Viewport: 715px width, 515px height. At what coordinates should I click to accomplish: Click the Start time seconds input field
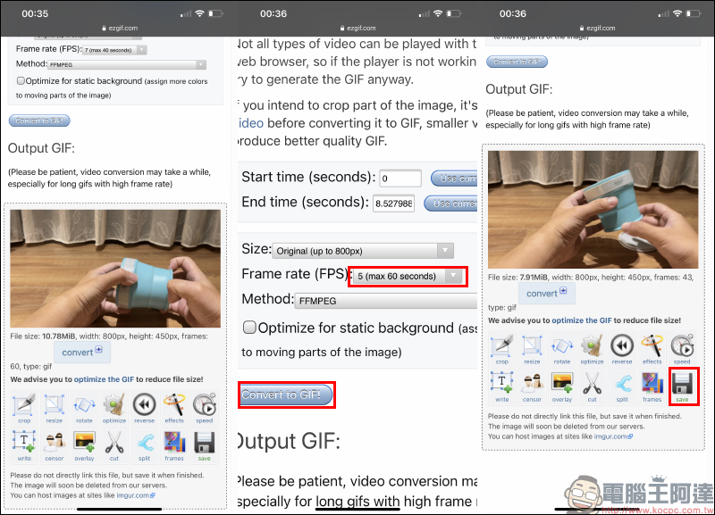coord(400,179)
